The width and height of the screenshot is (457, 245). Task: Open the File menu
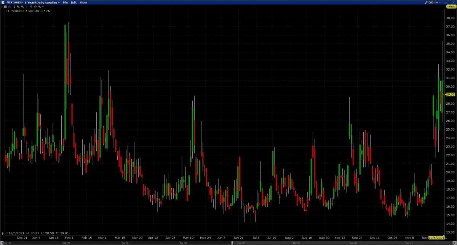click(65, 3)
